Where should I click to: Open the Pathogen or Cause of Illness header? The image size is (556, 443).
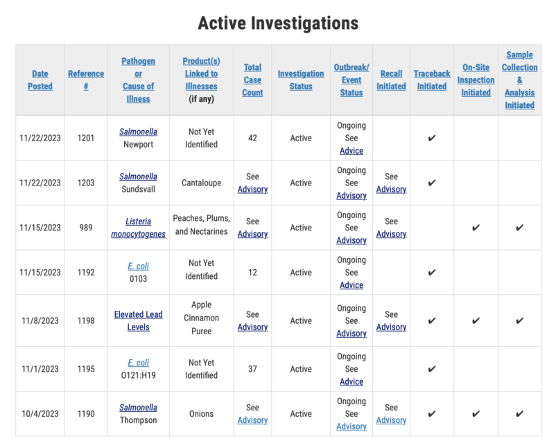(x=138, y=80)
